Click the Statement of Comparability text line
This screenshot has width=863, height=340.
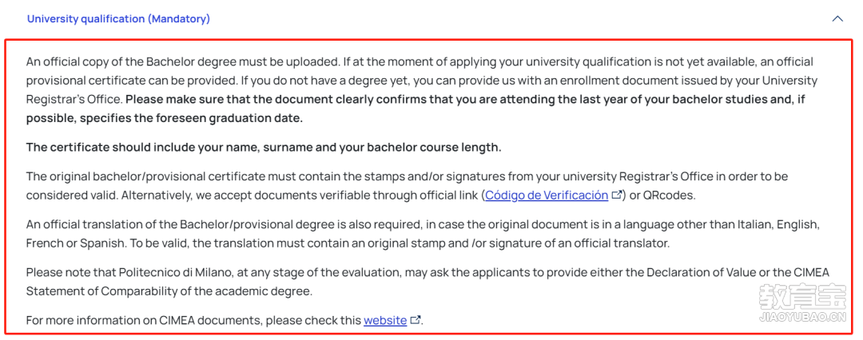coord(169,291)
